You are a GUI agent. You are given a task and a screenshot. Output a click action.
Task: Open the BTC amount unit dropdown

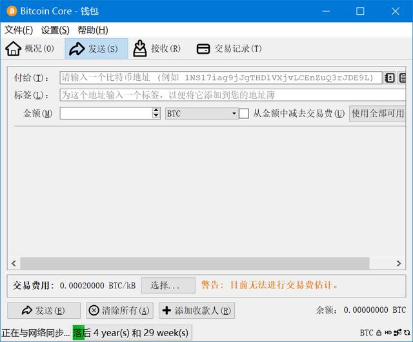click(201, 114)
